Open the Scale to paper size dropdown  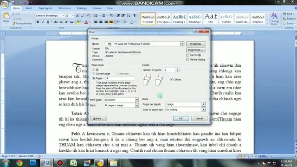(x=203, y=109)
